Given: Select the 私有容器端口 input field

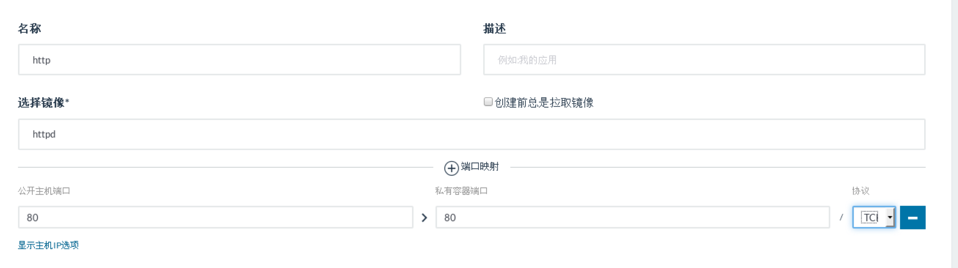Looking at the screenshot, I should [633, 217].
